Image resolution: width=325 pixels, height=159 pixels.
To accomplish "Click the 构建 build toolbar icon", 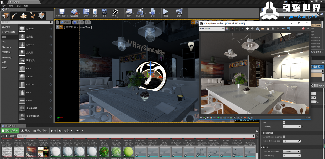I will pyautogui.click(x=152, y=12).
